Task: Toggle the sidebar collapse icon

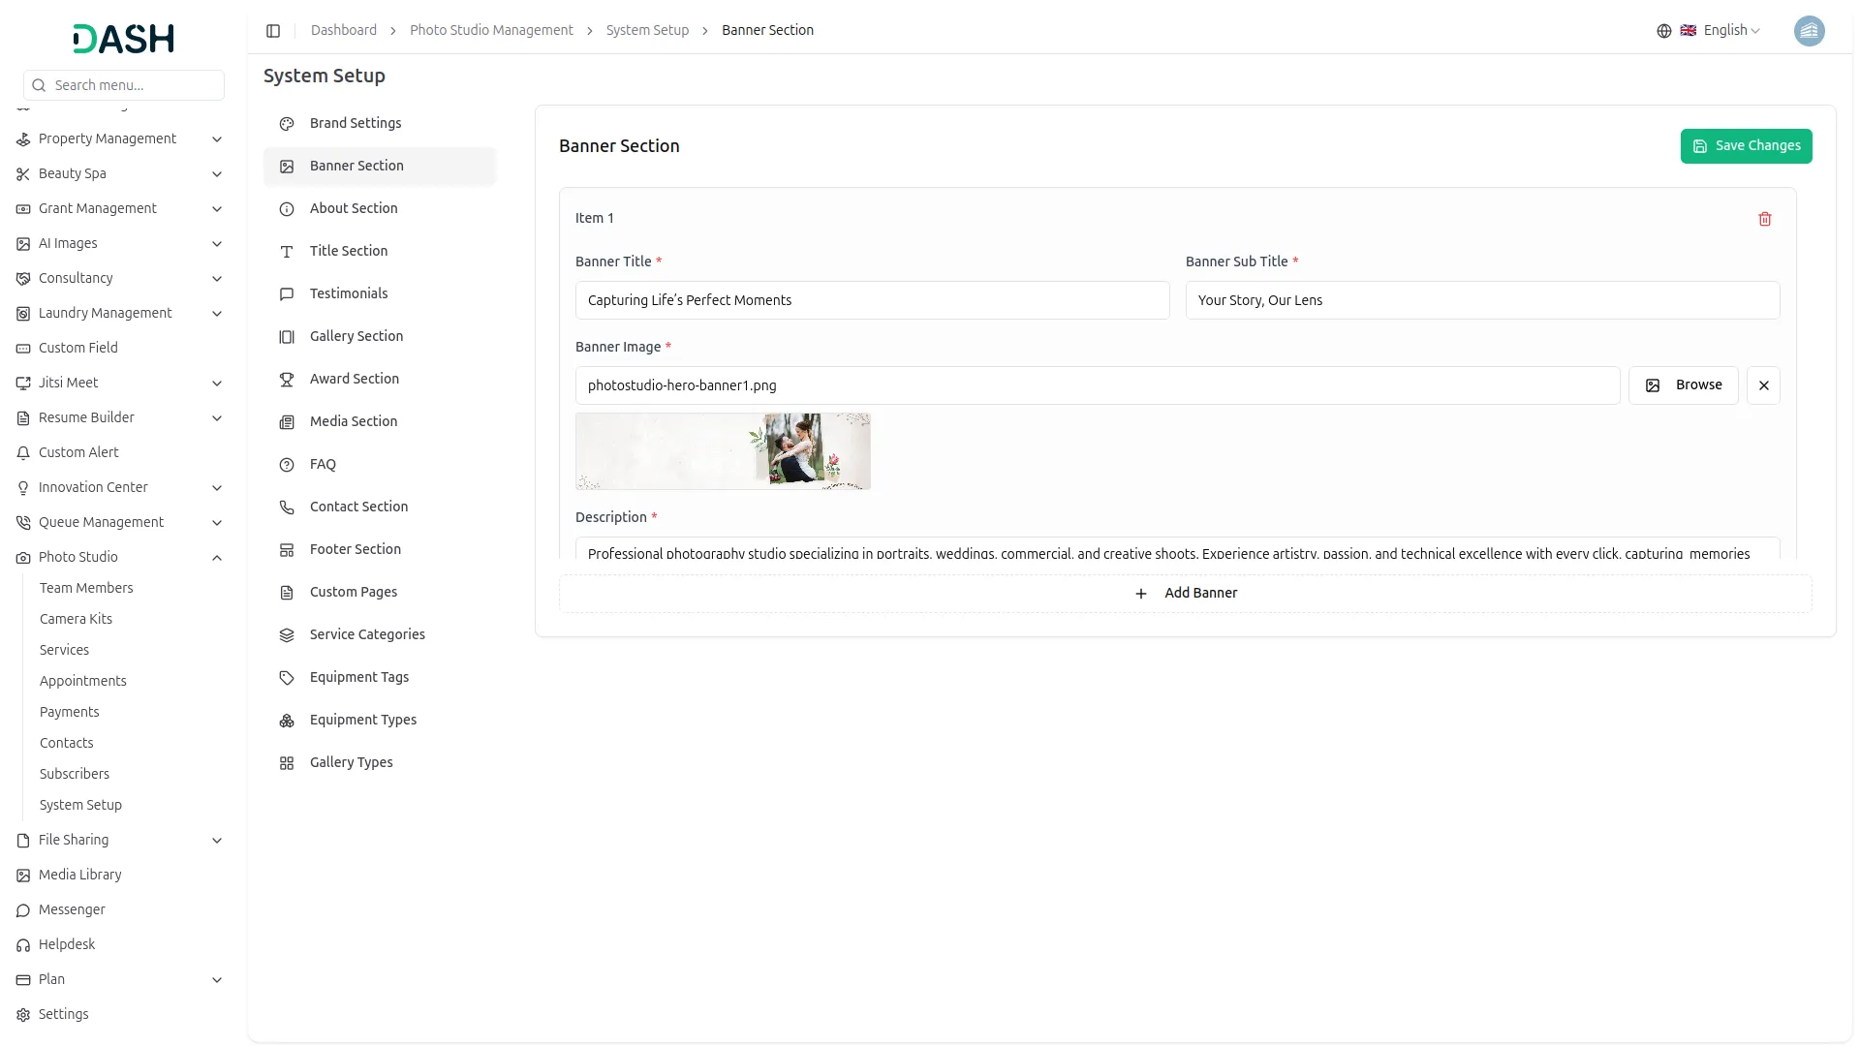Action: 273,31
